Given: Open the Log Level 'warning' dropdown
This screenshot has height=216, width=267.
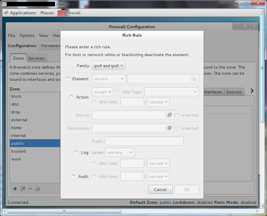Looking at the screenshot, I should pyautogui.click(x=120, y=152).
